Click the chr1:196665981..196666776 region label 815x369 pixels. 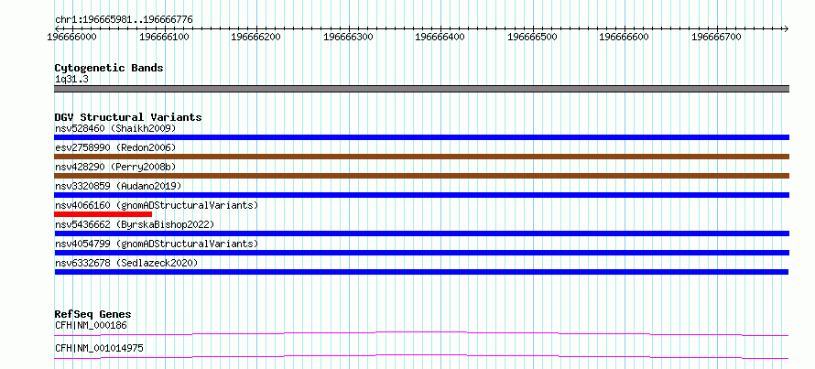tap(124, 20)
